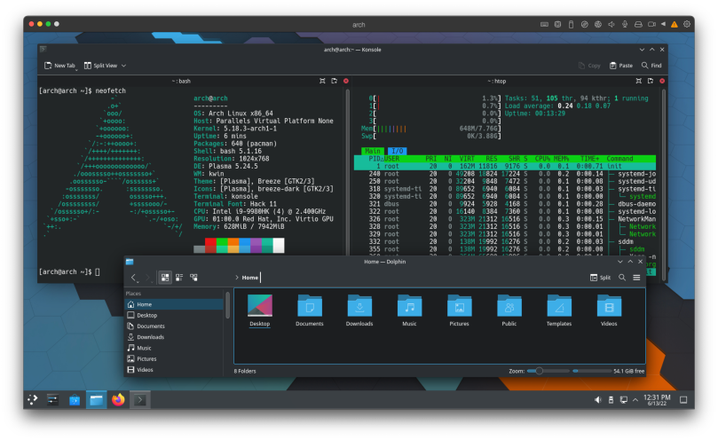Go forward in Dolphin navigation
The width and height of the screenshot is (718, 440).
pos(147,278)
